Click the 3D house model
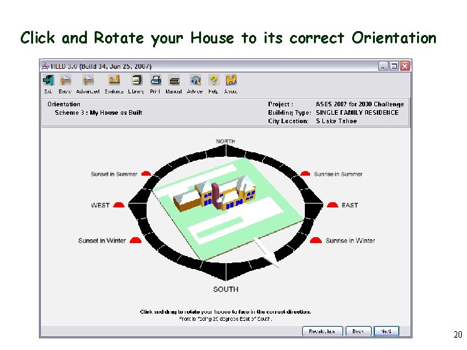Screen dimensions: 467x350 click(x=215, y=193)
